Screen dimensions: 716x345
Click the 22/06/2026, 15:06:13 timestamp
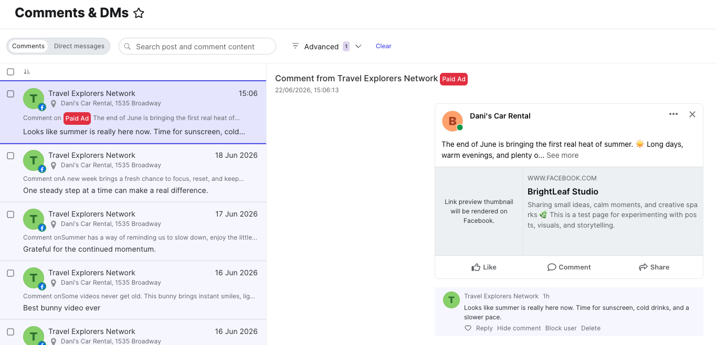click(307, 90)
